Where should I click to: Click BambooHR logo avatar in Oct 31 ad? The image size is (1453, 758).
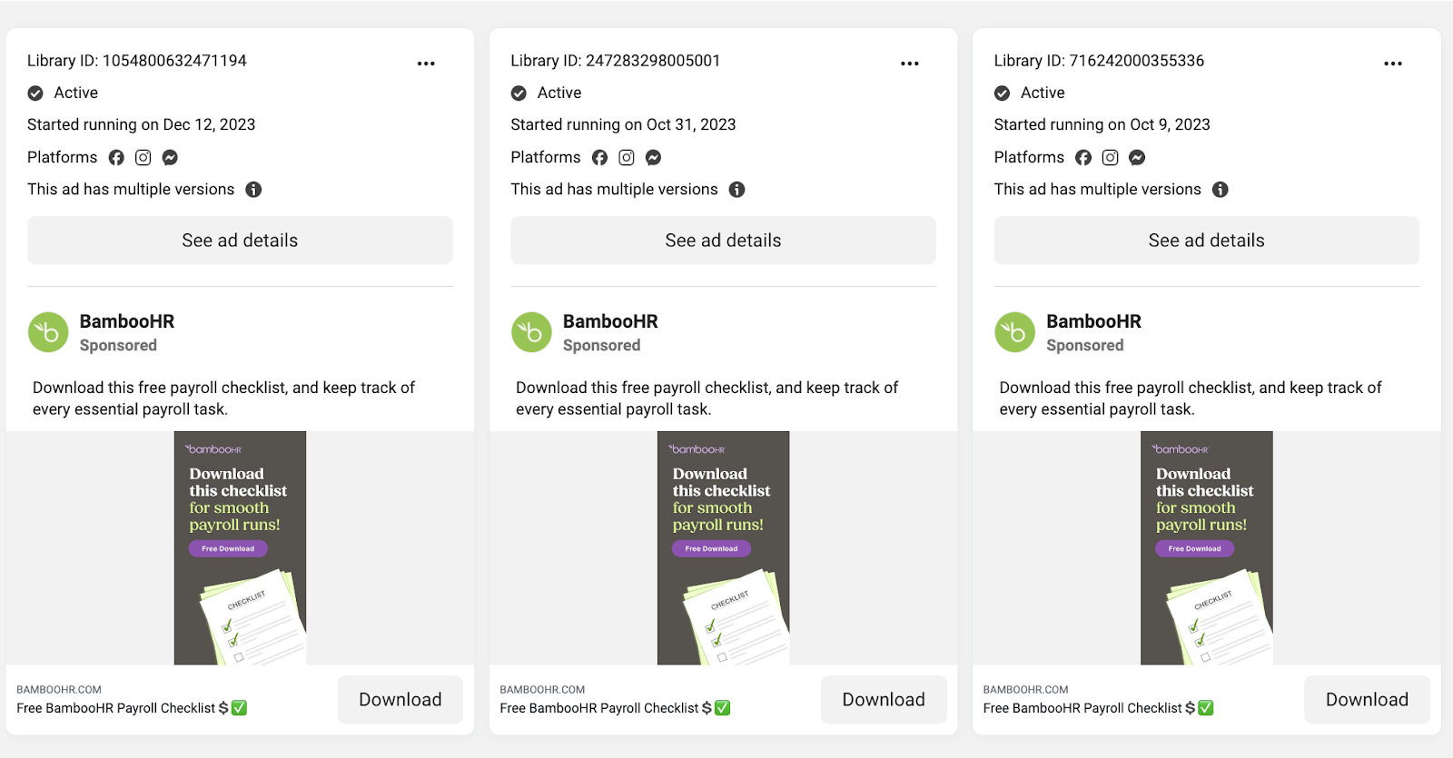[x=531, y=332]
